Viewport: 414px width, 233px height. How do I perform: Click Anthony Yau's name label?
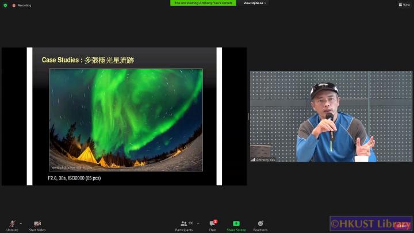tap(267, 159)
